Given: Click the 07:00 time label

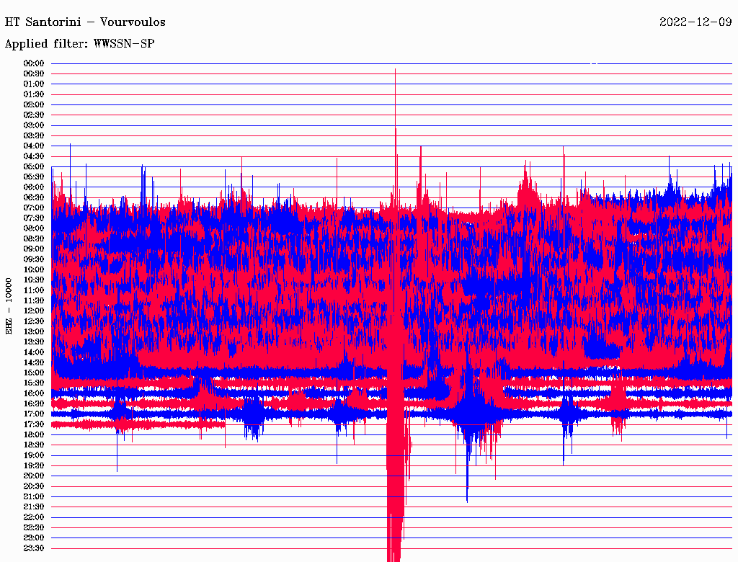Looking at the screenshot, I should [x=34, y=208].
